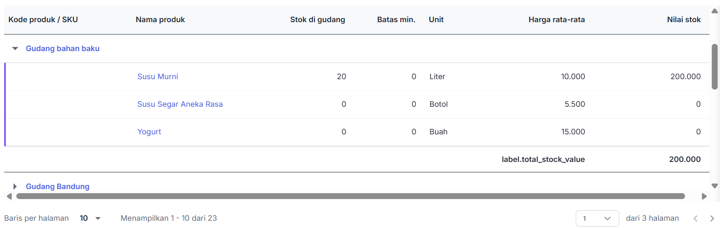Go to the previous page arrow
This screenshot has height=228, width=724.
695,218
